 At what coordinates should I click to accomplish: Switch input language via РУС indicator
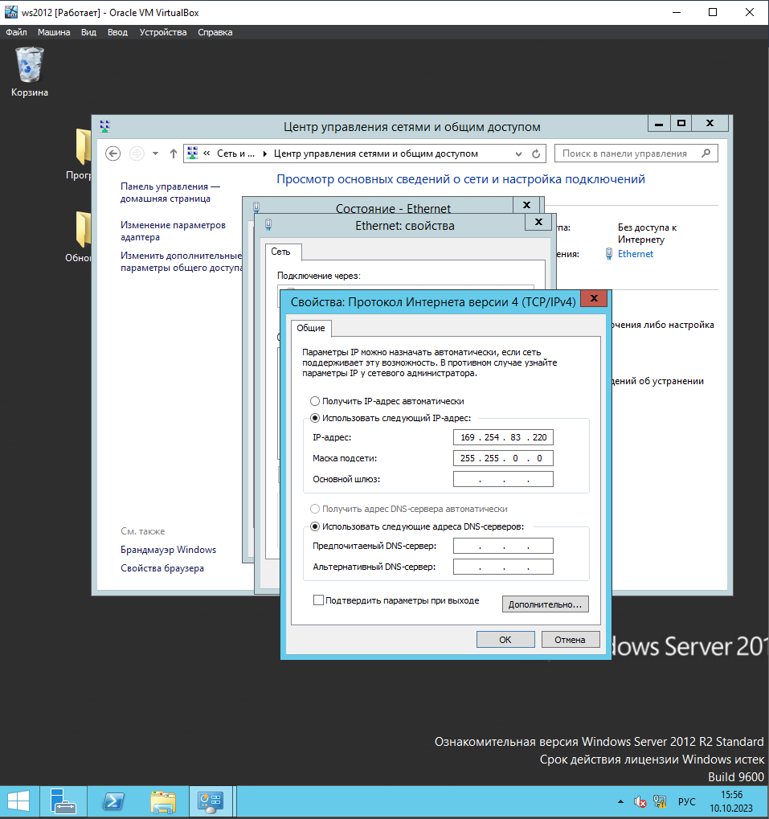[x=686, y=802]
